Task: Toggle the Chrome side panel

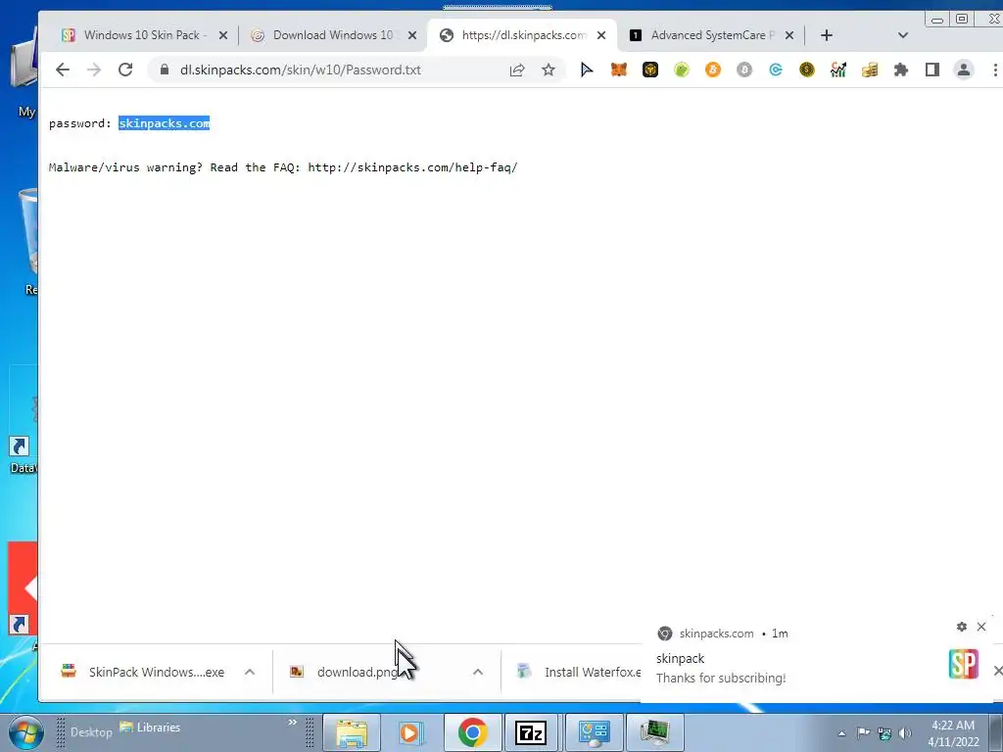Action: click(932, 70)
